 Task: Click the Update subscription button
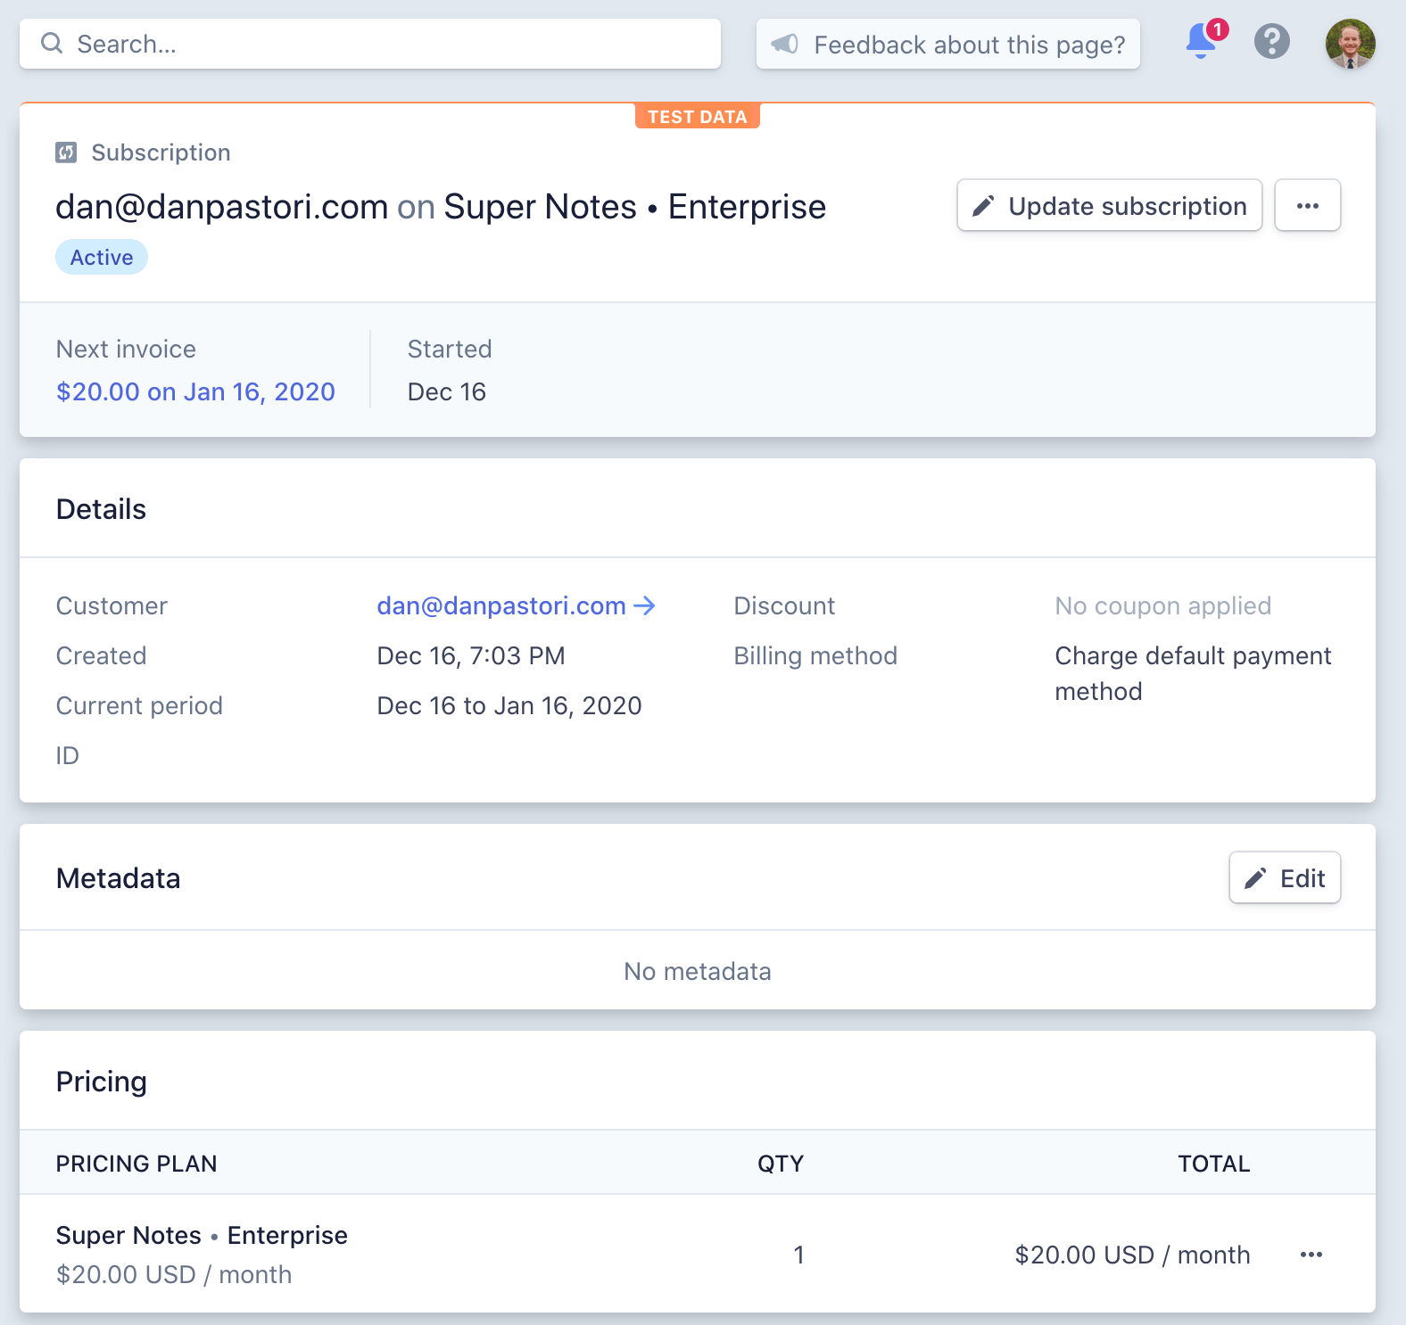[1109, 205]
